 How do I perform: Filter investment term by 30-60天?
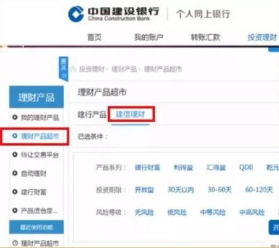click(220, 190)
